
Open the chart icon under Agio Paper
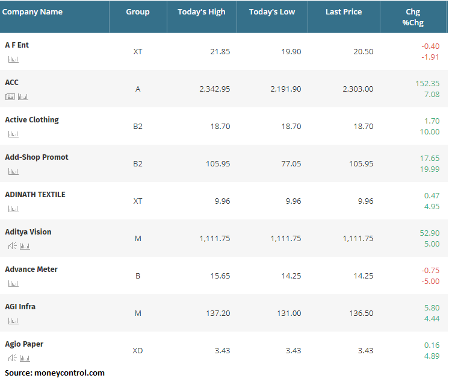[25, 358]
